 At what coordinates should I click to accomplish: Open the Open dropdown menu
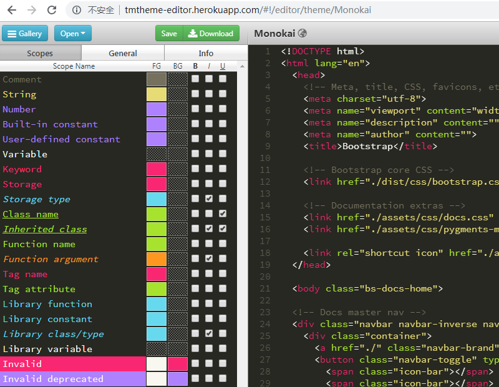(x=73, y=34)
